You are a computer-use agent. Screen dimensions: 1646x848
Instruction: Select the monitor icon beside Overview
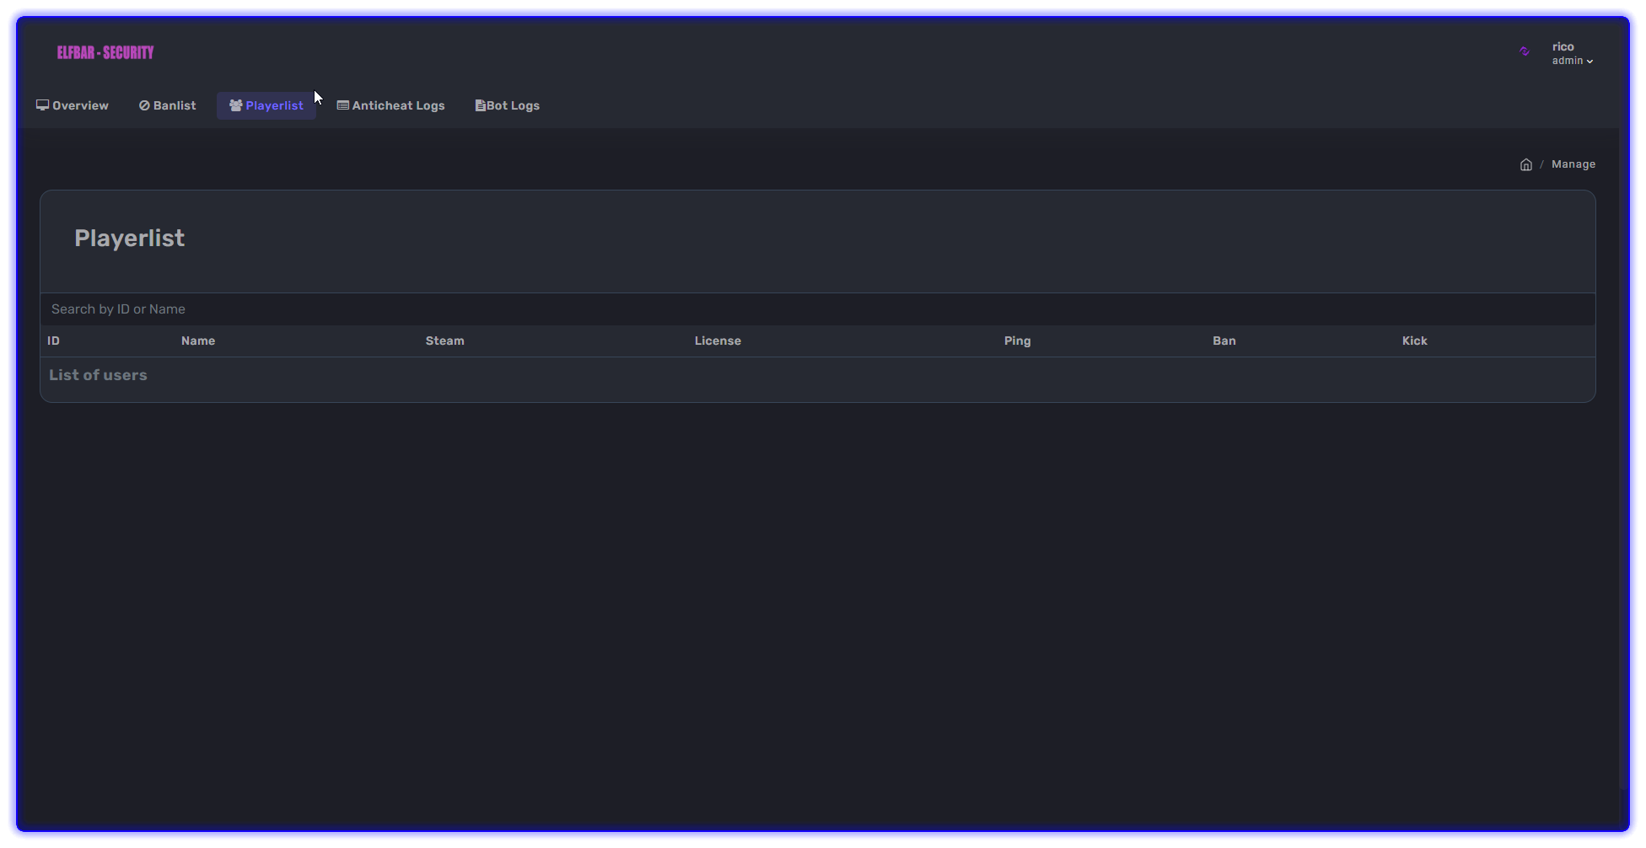(x=42, y=105)
